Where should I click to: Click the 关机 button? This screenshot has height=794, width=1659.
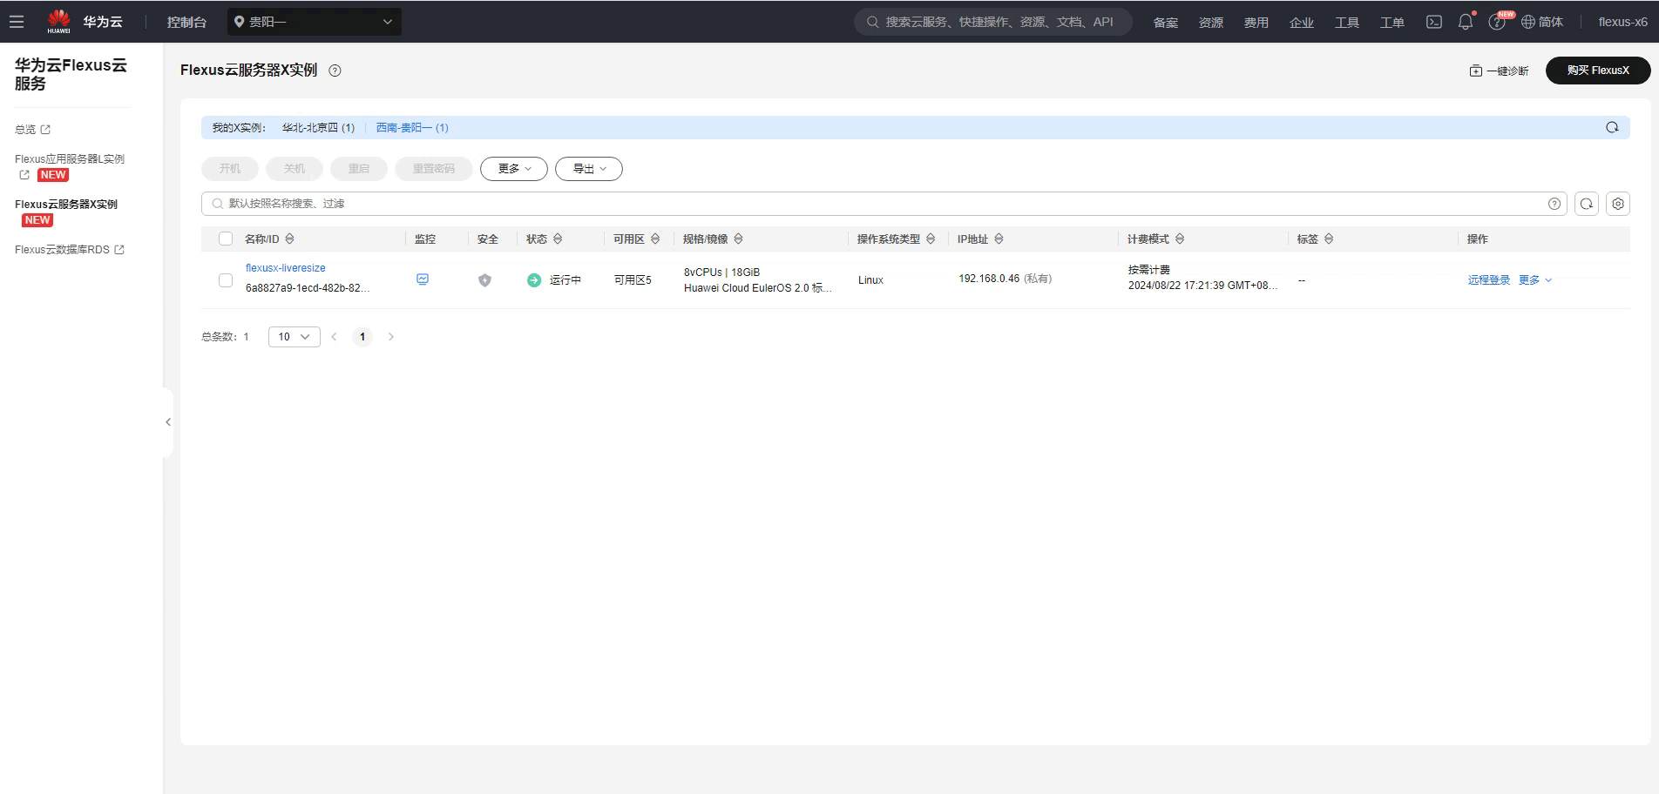[295, 169]
